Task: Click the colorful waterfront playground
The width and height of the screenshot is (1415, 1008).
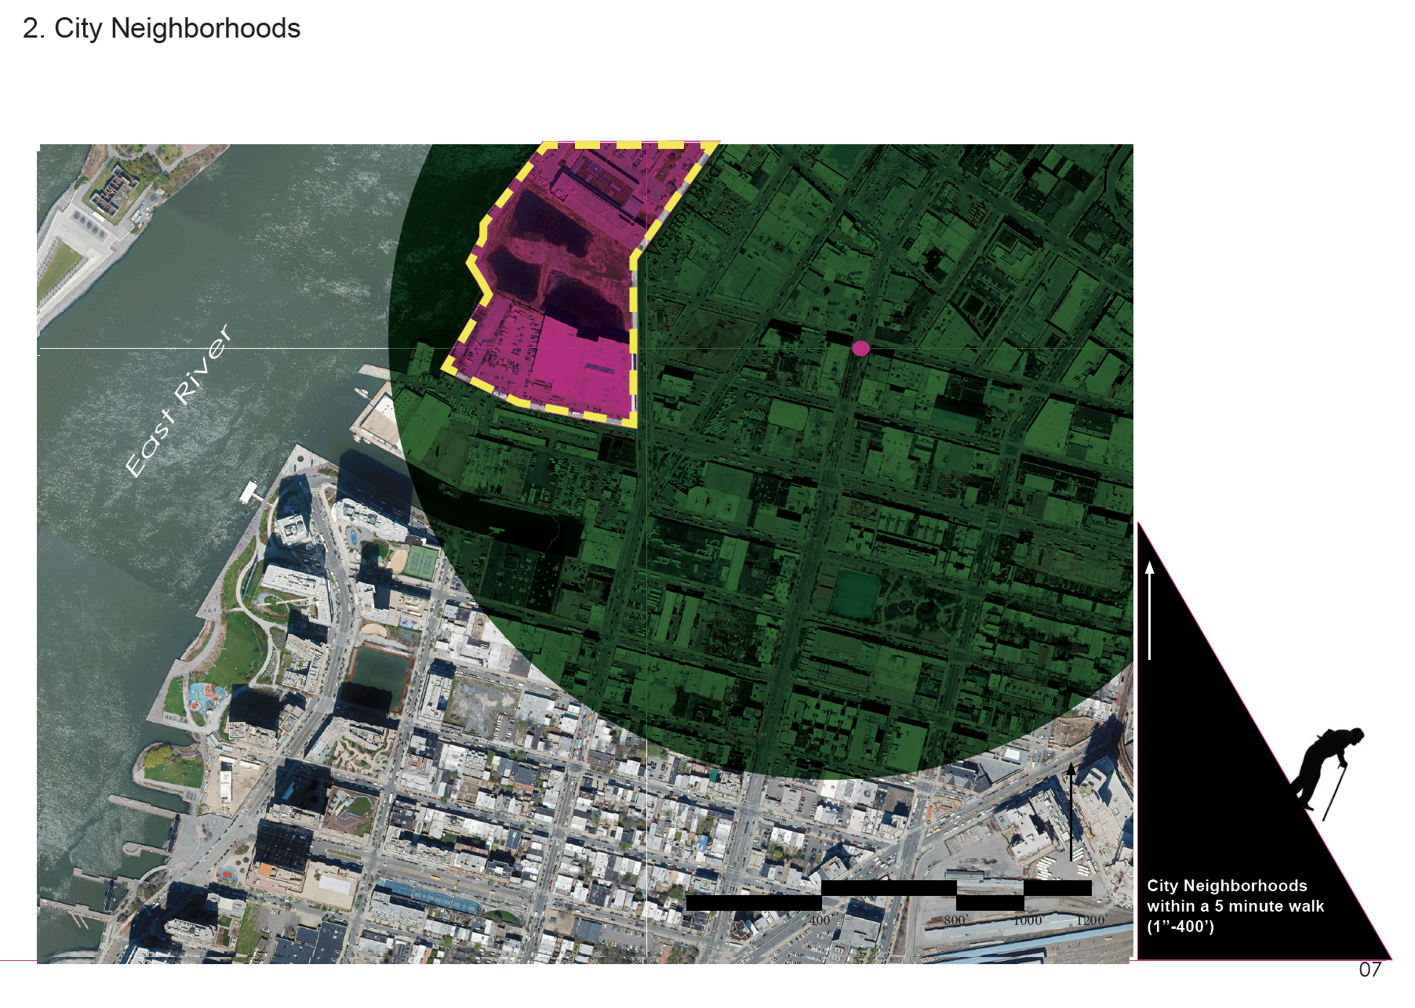Action: [206, 696]
